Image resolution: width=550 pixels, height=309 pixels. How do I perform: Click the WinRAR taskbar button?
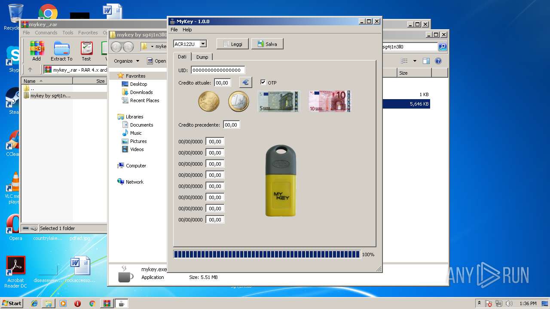pyautogui.click(x=107, y=303)
